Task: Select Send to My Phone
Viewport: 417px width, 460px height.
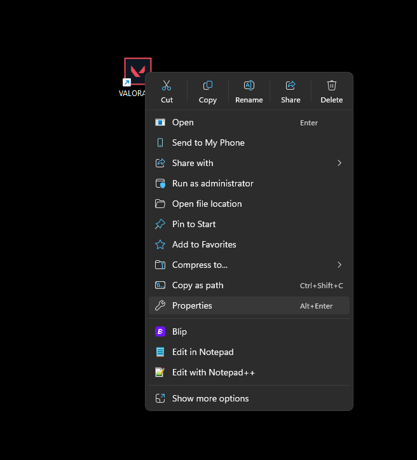Action: click(x=208, y=143)
